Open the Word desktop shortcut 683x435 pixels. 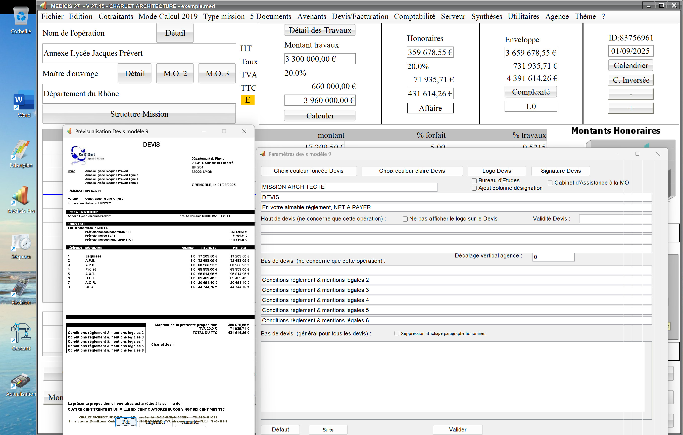24,101
